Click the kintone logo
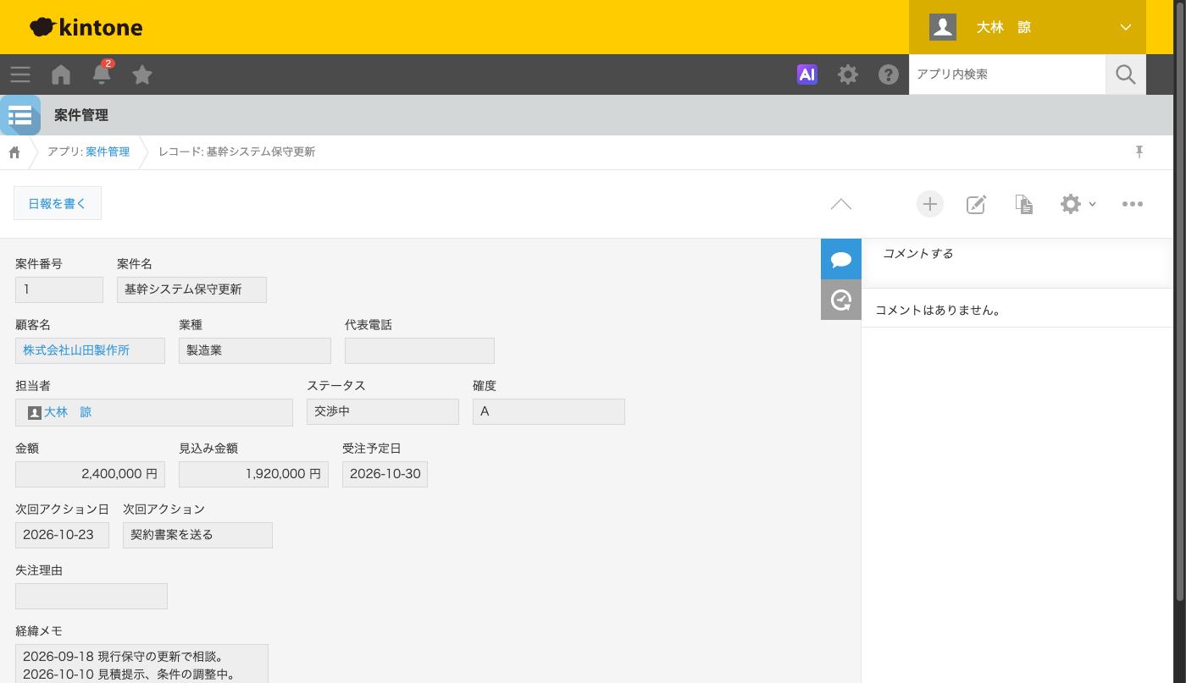Screen dimensions: 1186x683 pos(86,27)
